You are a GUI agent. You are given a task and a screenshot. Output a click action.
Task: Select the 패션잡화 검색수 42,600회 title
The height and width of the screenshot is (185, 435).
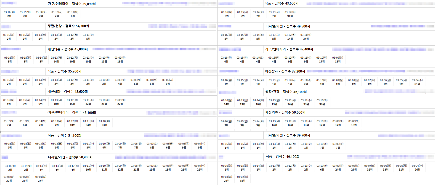click(68, 91)
